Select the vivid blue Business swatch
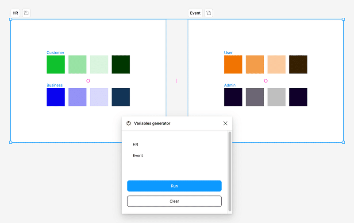This screenshot has width=354, height=223. [x=56, y=97]
